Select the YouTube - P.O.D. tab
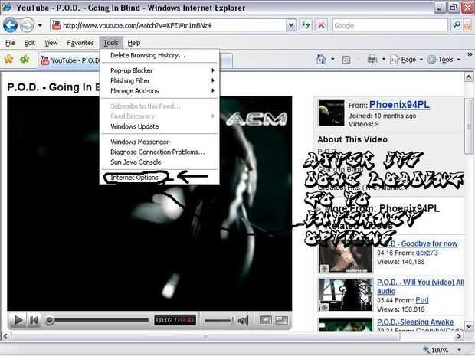Viewport: 475px width, 356px height. point(70,60)
